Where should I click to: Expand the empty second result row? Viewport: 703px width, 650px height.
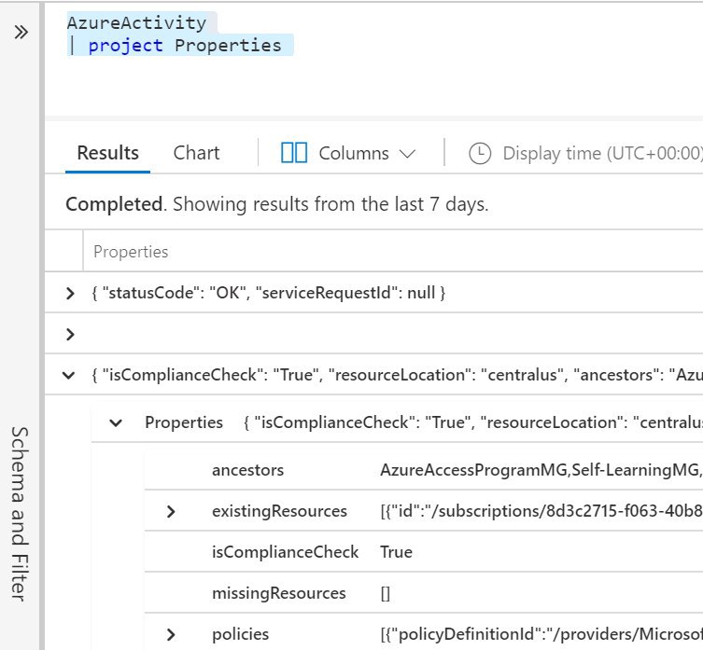tap(70, 334)
